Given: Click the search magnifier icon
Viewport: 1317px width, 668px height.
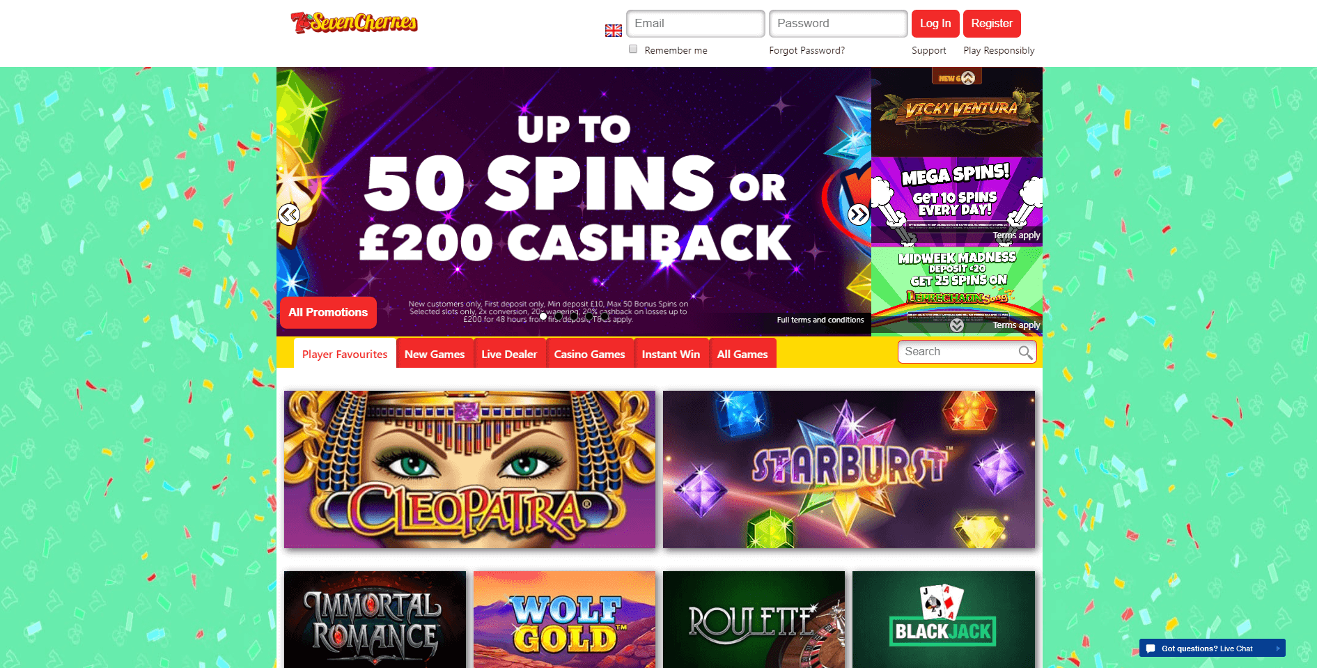Looking at the screenshot, I should (x=1025, y=352).
